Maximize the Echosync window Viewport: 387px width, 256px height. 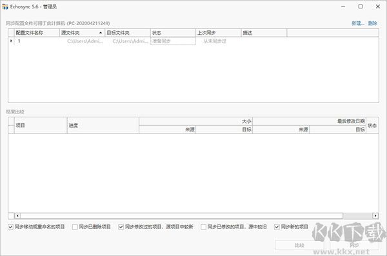361,6
